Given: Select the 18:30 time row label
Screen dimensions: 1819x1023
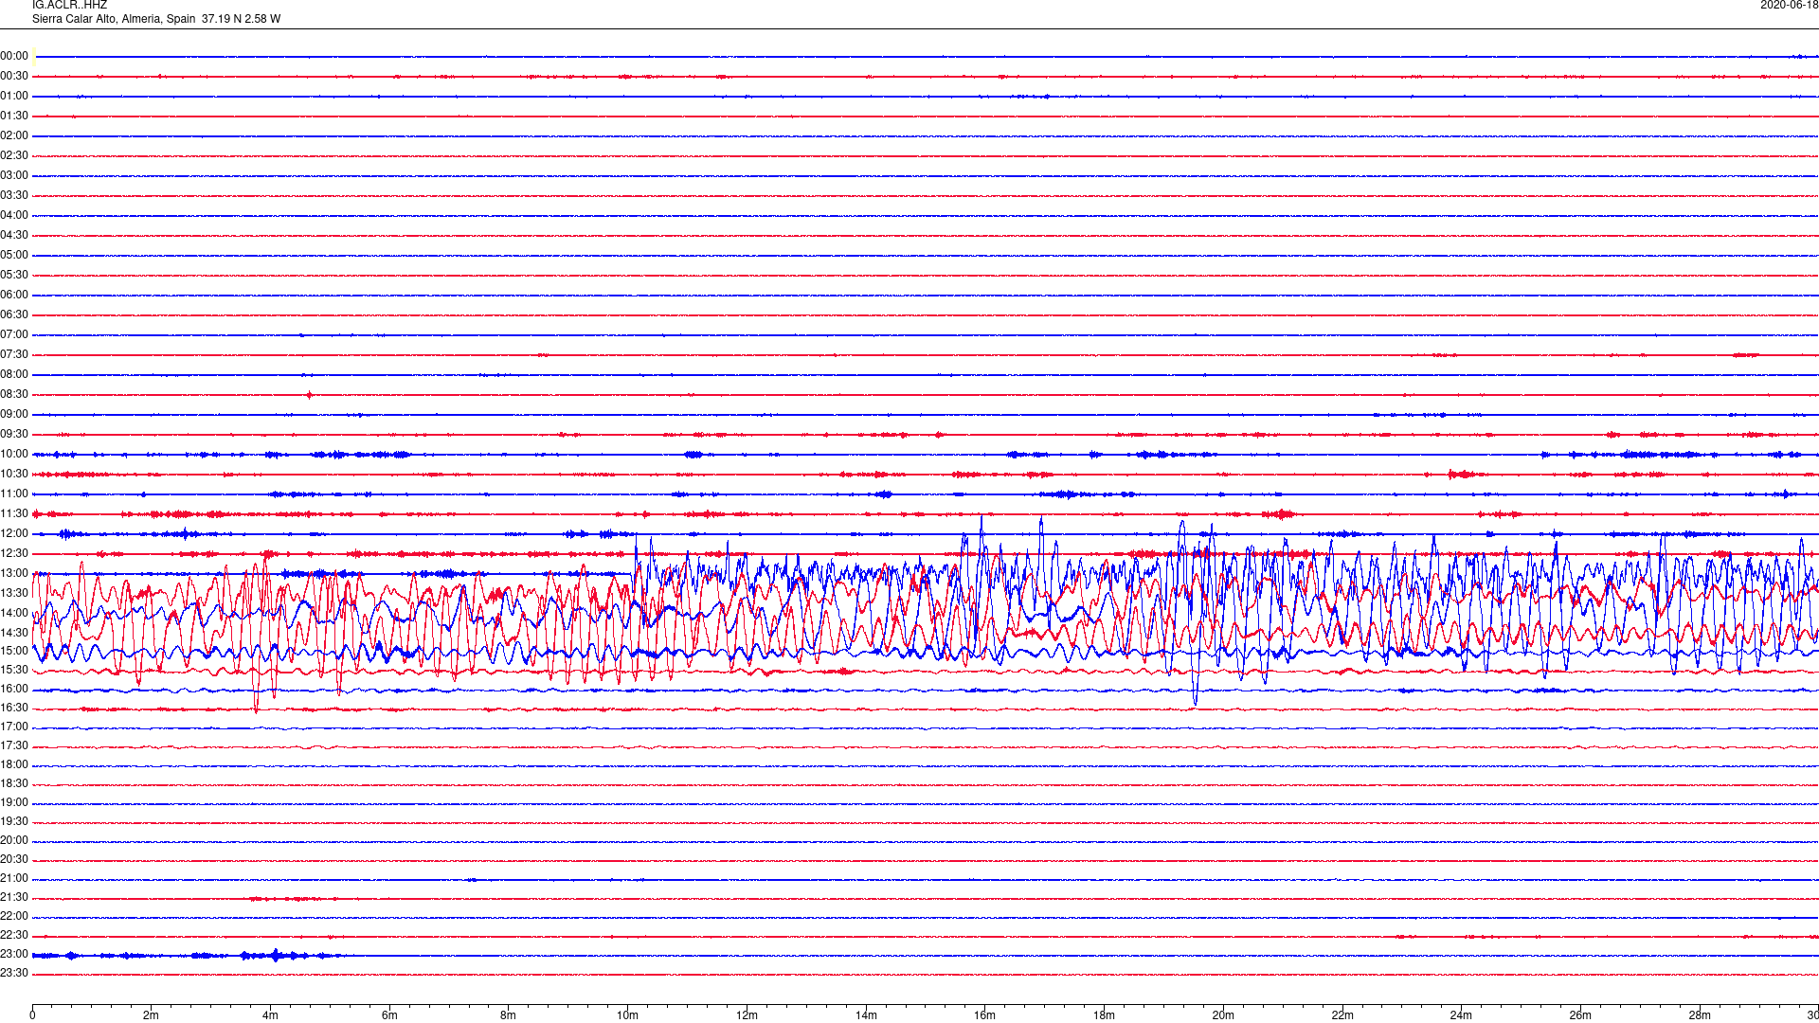Looking at the screenshot, I should [14, 783].
